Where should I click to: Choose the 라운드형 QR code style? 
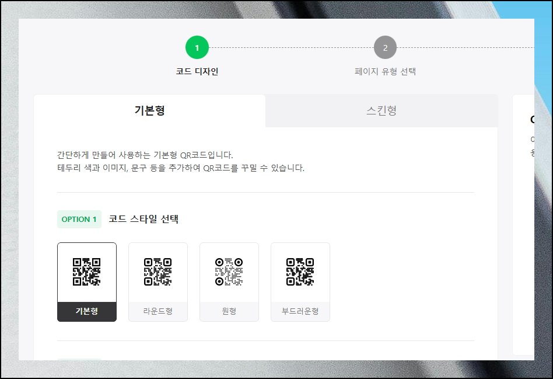158,282
